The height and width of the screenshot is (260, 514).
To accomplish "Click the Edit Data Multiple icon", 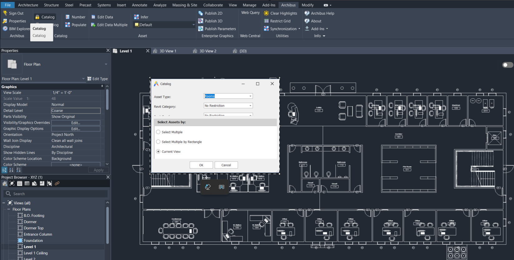I will (93, 25).
